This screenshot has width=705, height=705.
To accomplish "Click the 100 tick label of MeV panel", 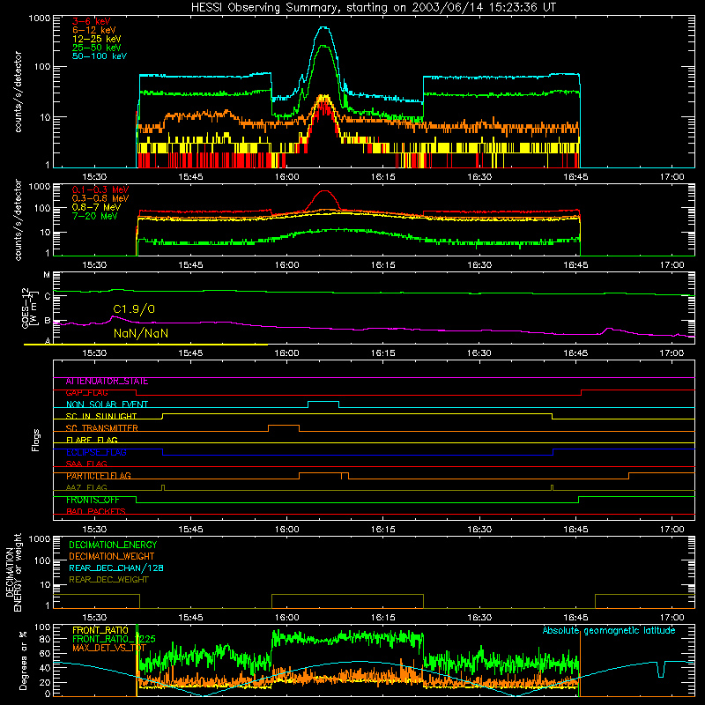I will coord(42,208).
